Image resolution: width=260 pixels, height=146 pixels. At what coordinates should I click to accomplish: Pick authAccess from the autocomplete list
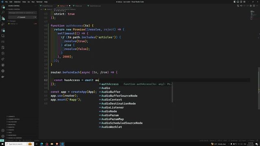(135, 84)
